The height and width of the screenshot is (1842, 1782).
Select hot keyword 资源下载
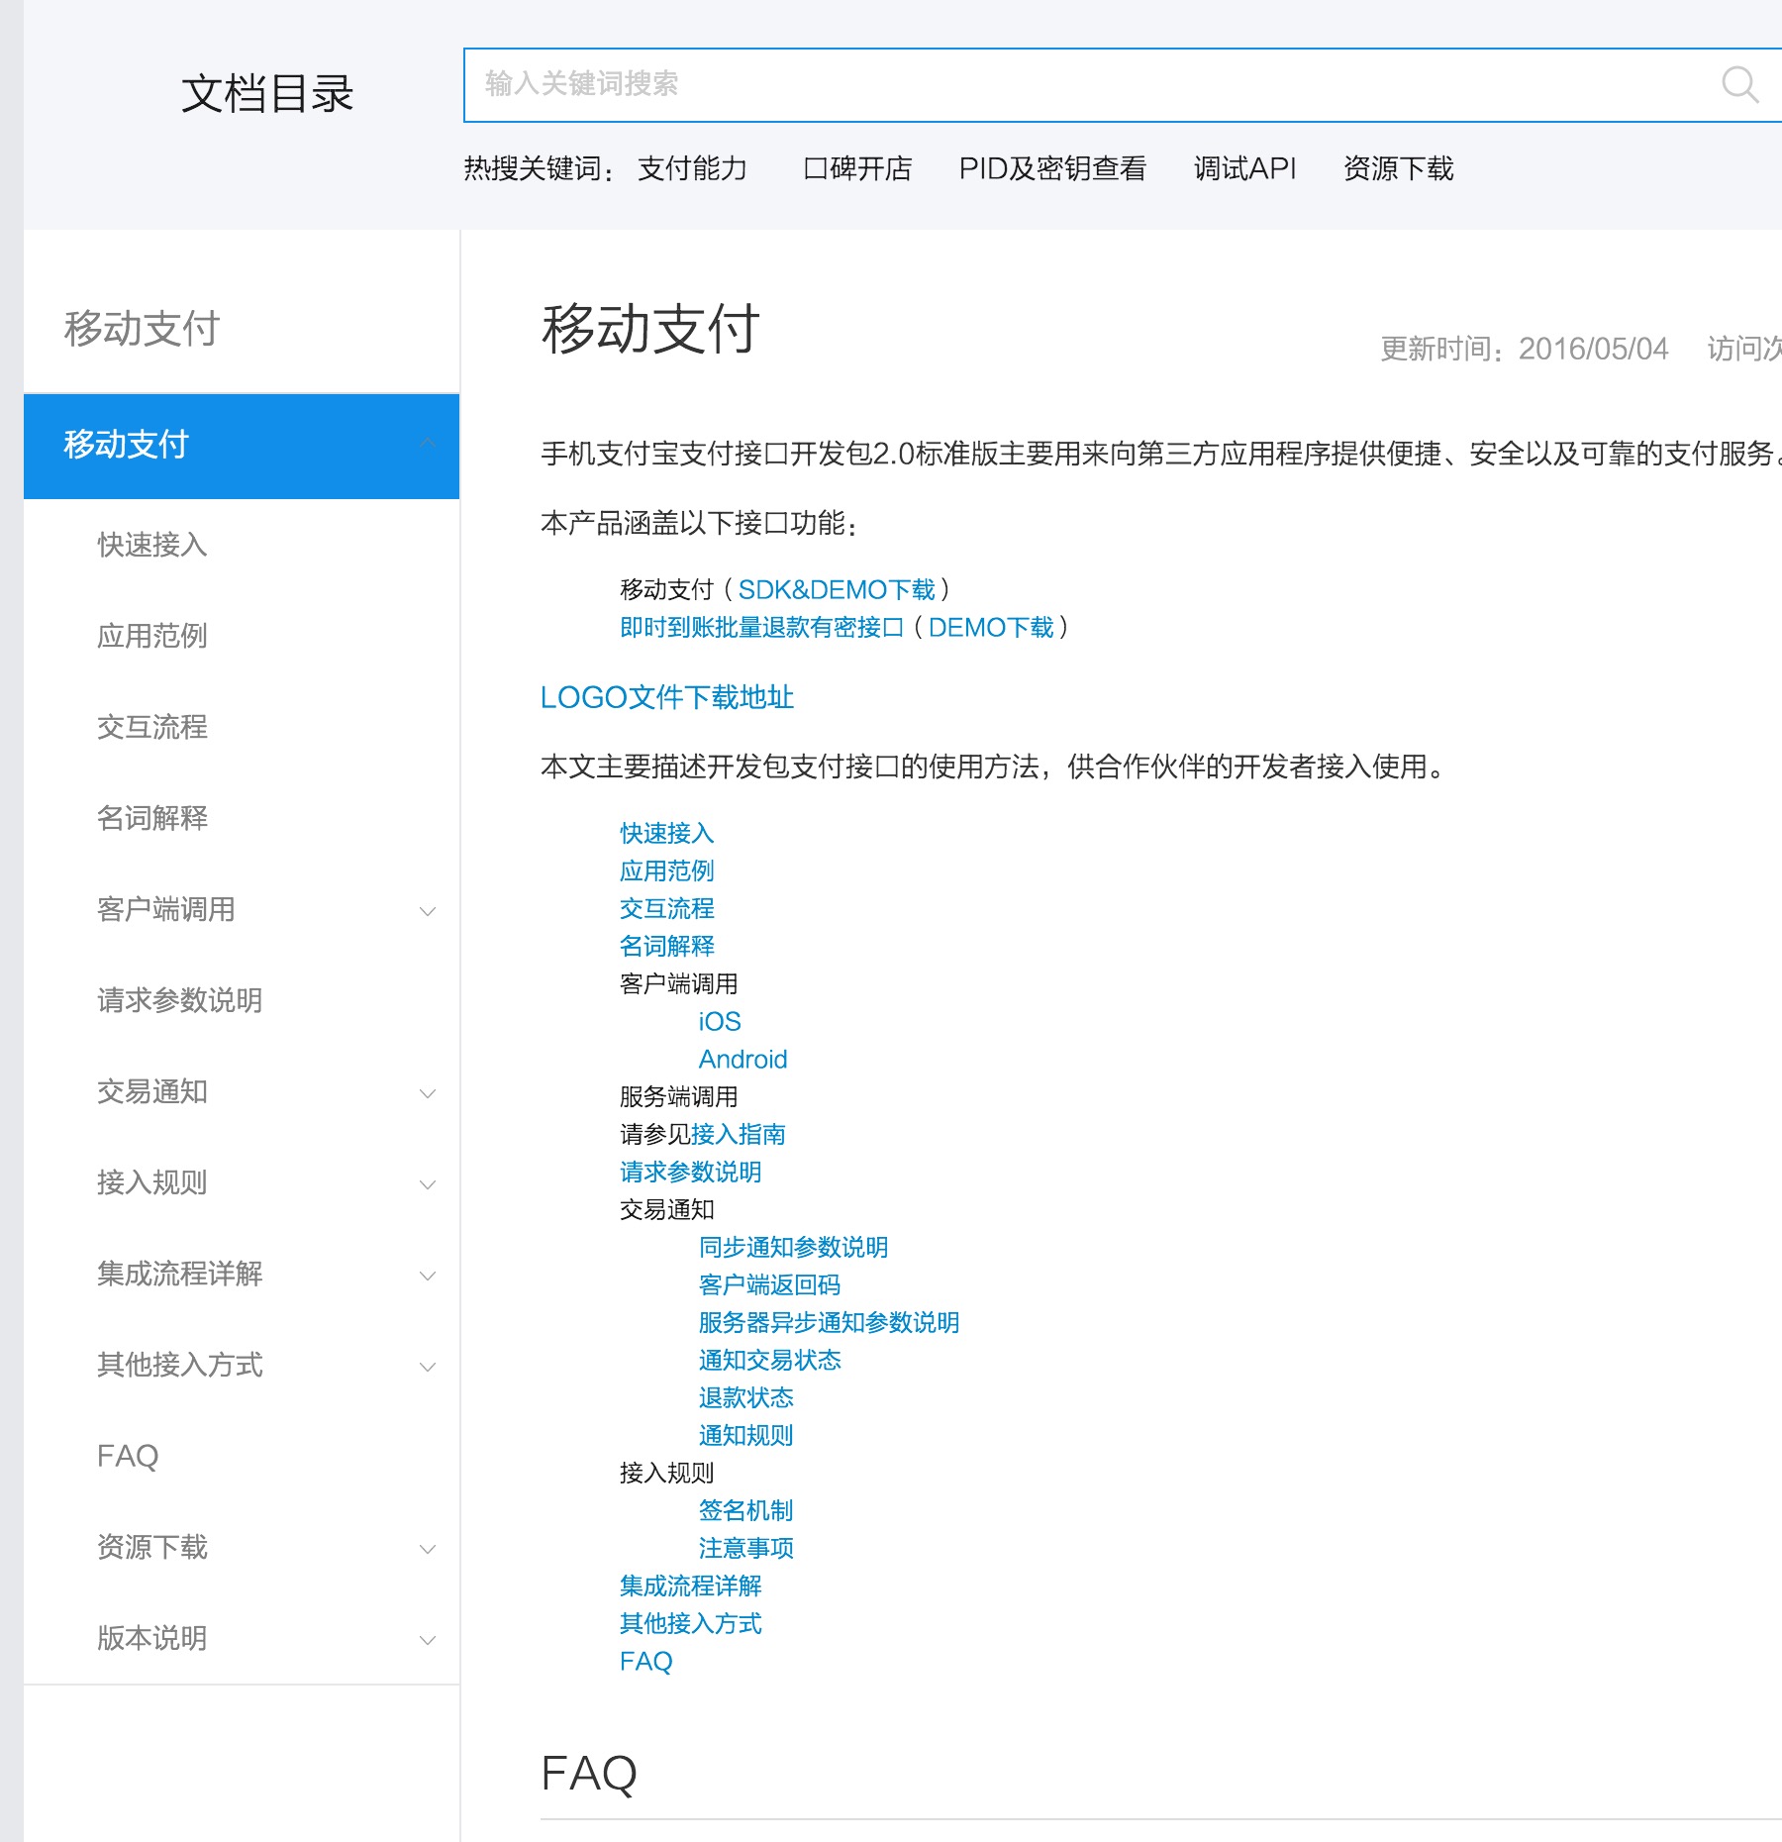click(x=1398, y=168)
